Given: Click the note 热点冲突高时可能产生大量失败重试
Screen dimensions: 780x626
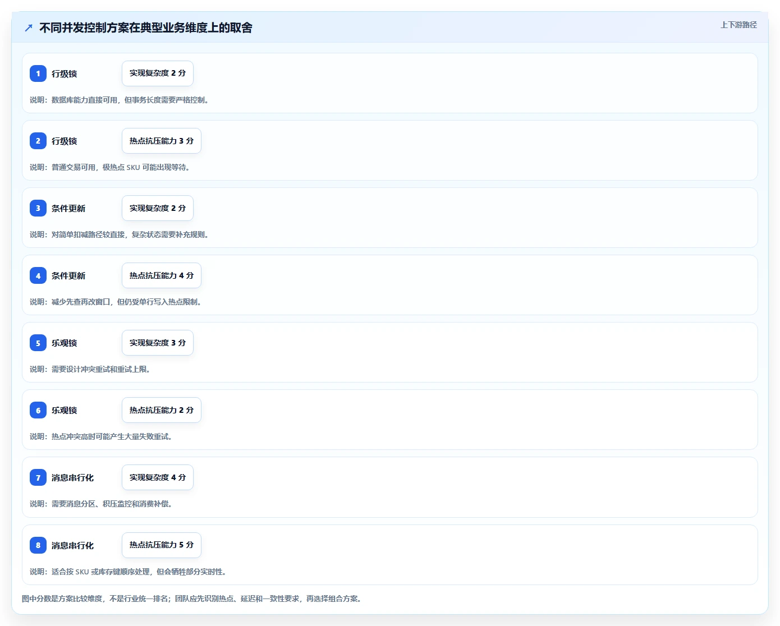Looking at the screenshot, I should point(101,436).
